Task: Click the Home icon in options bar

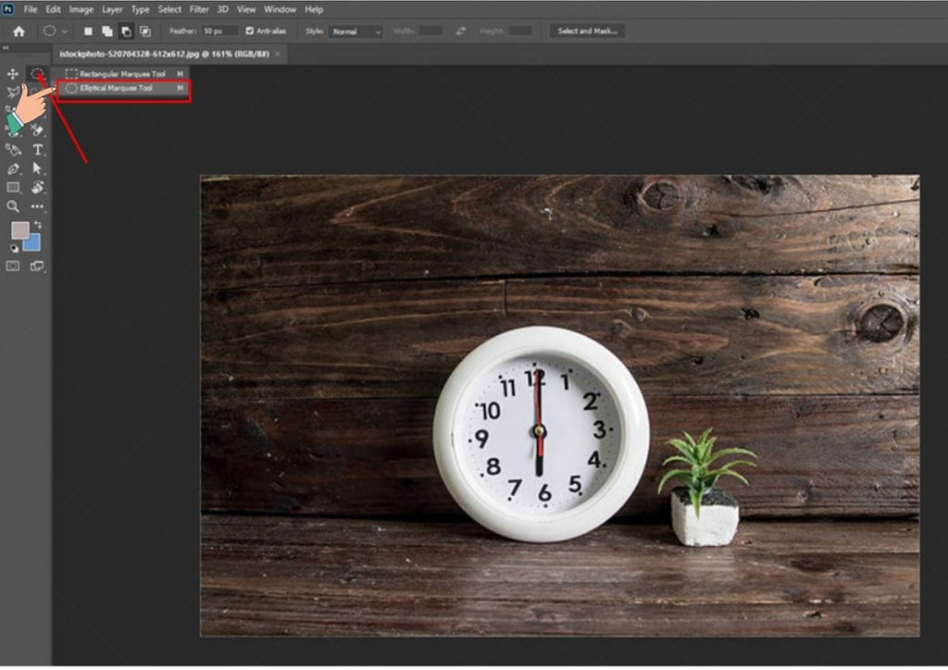Action: click(19, 31)
